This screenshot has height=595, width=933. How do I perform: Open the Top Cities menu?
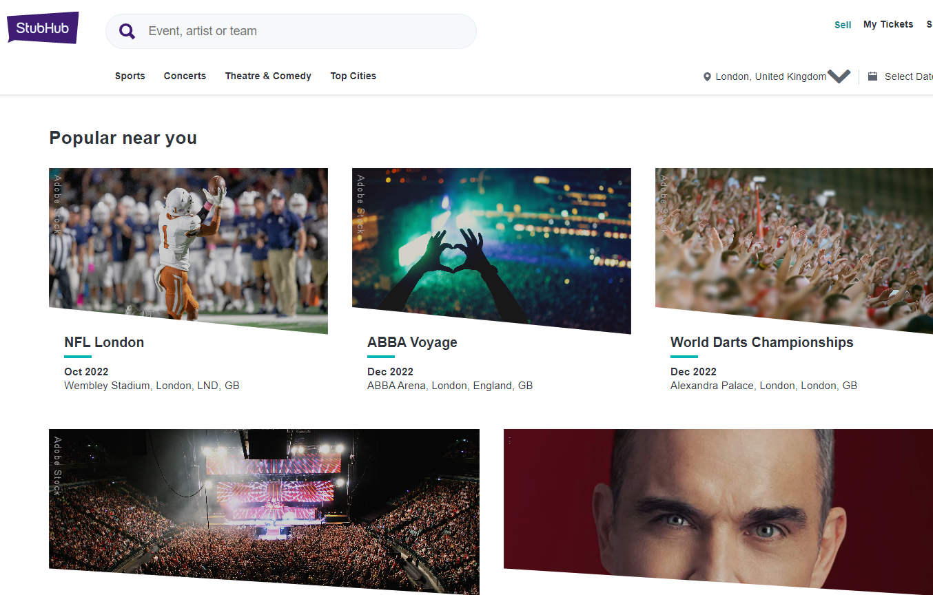tap(353, 76)
